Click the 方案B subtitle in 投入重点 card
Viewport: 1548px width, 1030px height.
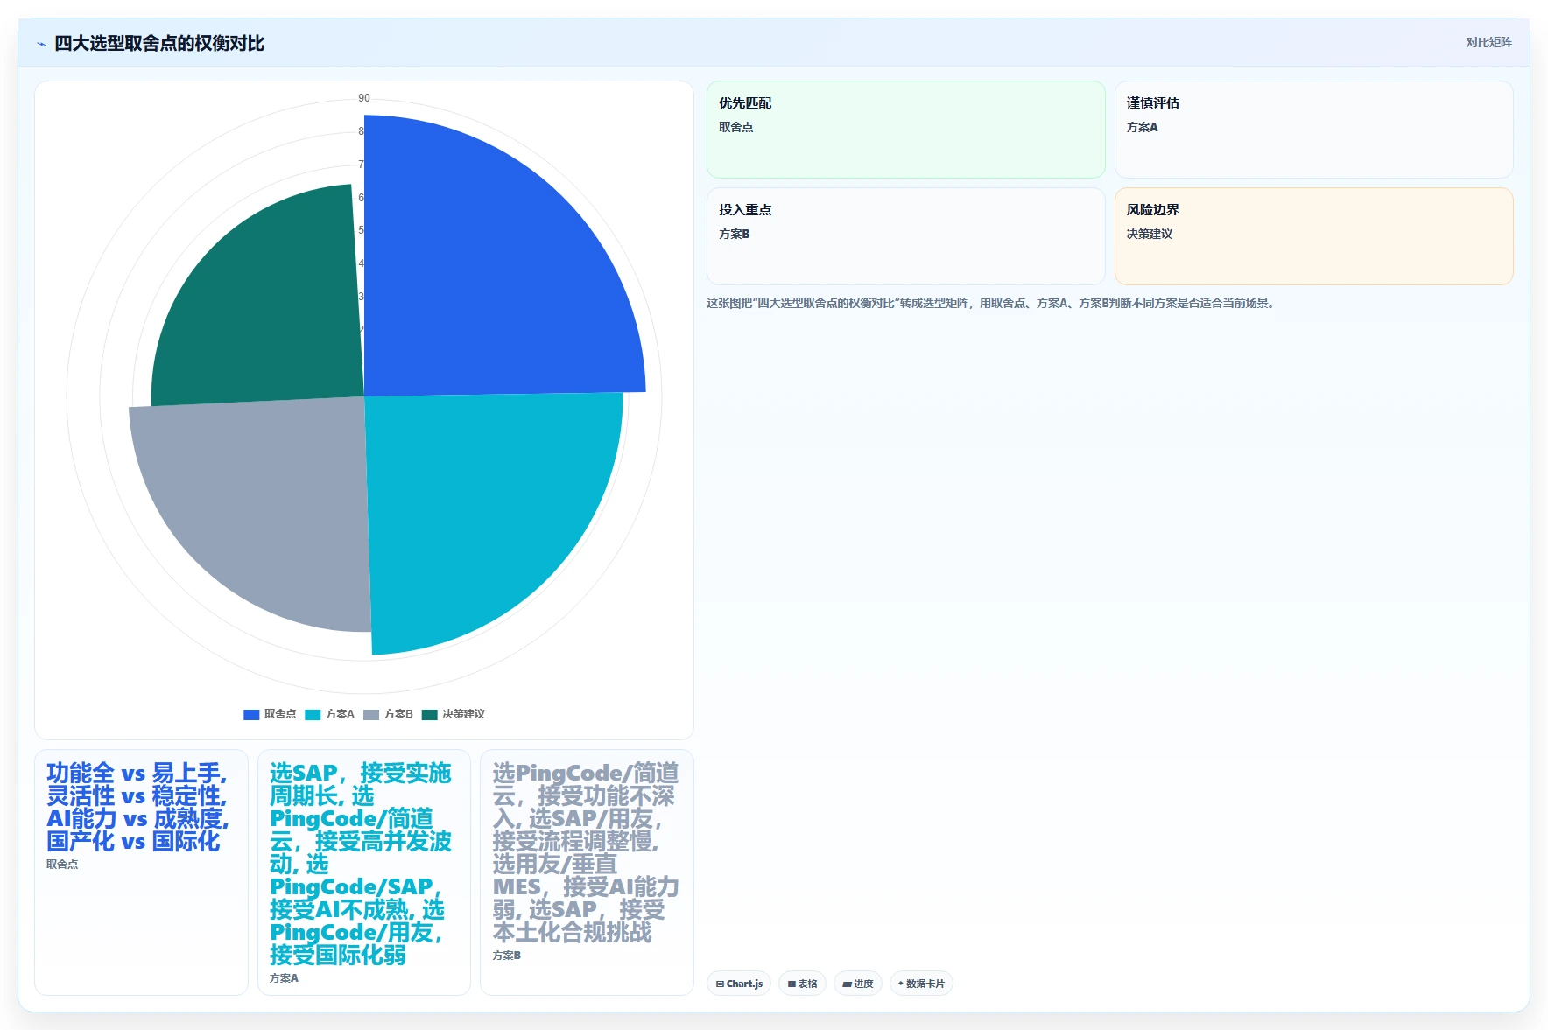[734, 234]
